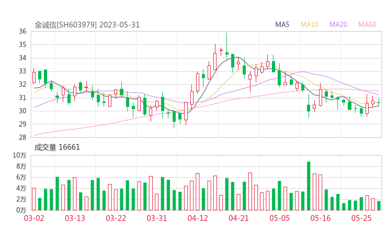Select the MA60 legend label
The width and height of the screenshot is (387, 230).
pyautogui.click(x=367, y=25)
